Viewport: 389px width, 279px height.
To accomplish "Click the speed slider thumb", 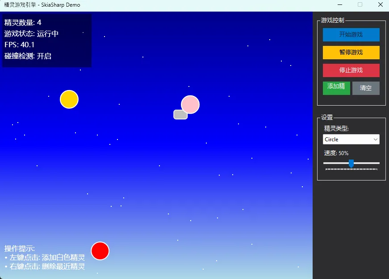I will pos(351,164).
